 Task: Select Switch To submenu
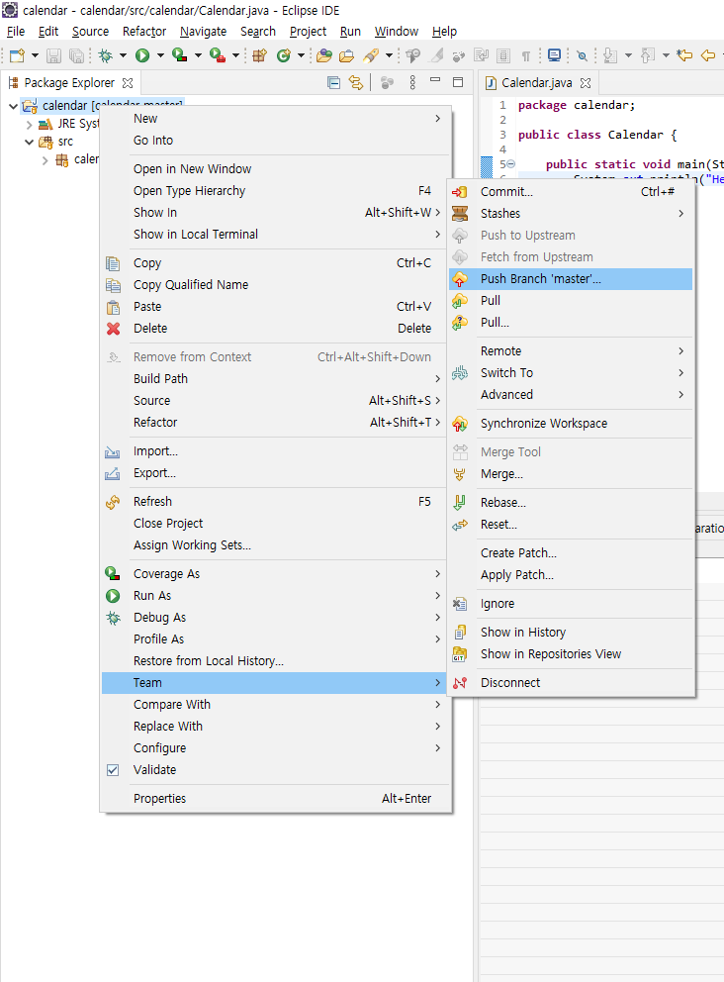tap(571, 372)
